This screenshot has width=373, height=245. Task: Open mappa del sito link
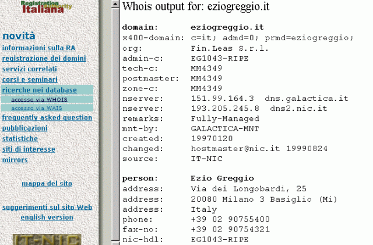point(47,184)
